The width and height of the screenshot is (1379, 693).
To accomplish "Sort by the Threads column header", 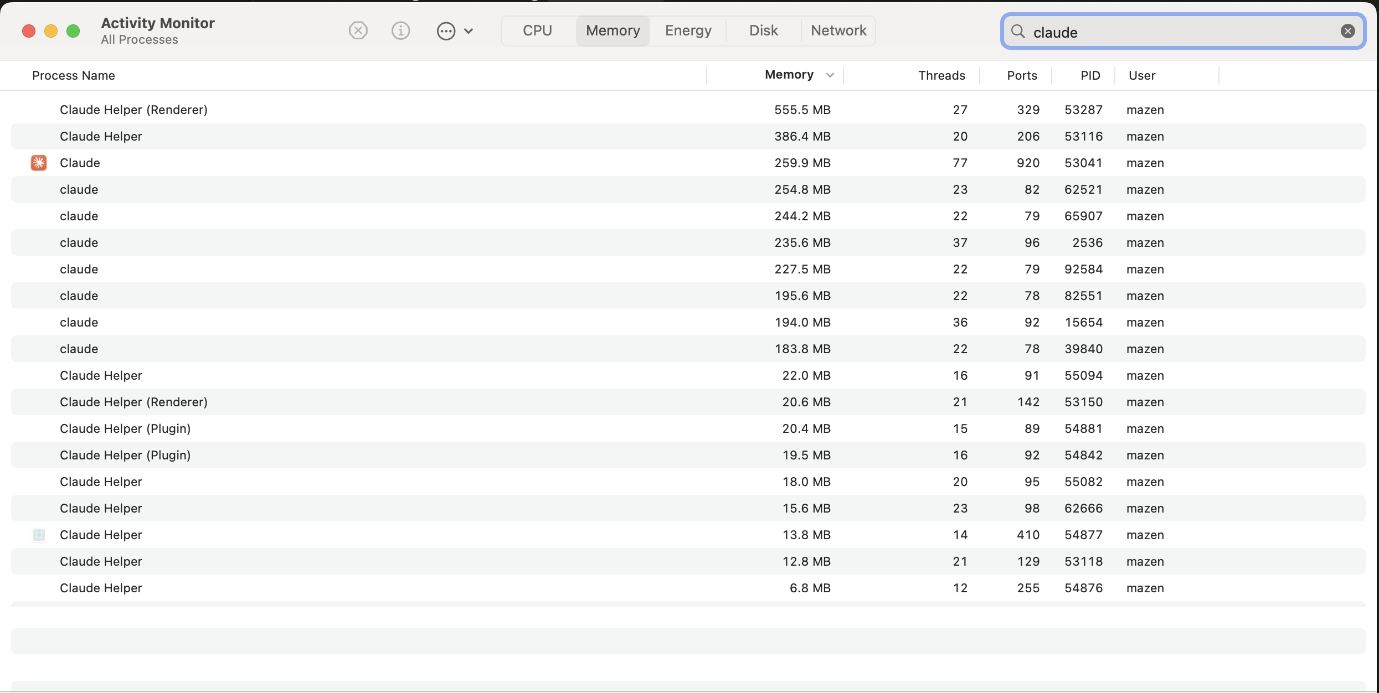I will [941, 75].
